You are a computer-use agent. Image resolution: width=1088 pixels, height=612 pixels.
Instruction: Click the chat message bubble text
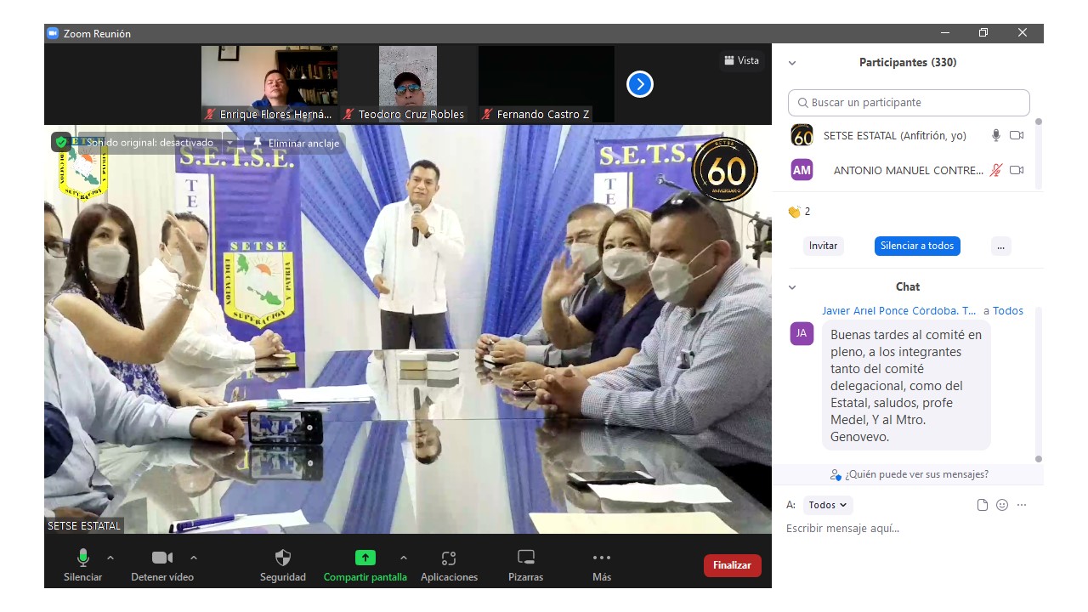(x=906, y=386)
